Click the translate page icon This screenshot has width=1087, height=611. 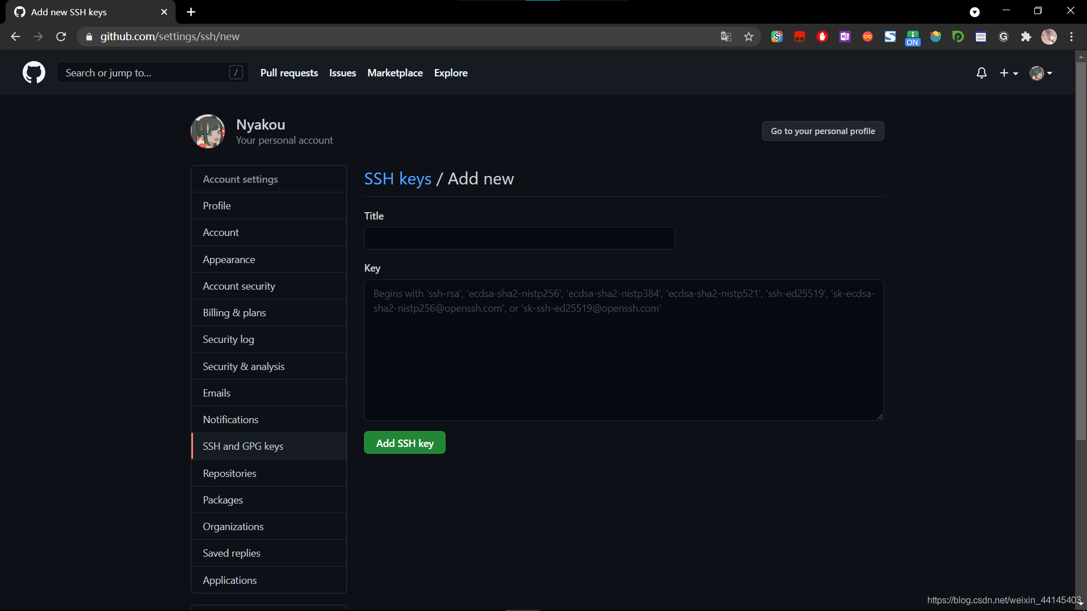(726, 37)
